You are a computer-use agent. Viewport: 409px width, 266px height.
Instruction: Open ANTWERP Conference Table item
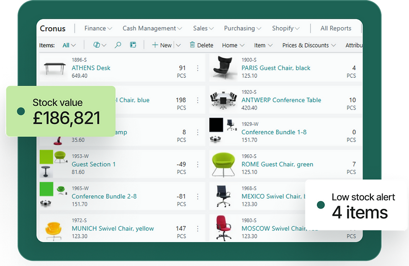(x=281, y=100)
